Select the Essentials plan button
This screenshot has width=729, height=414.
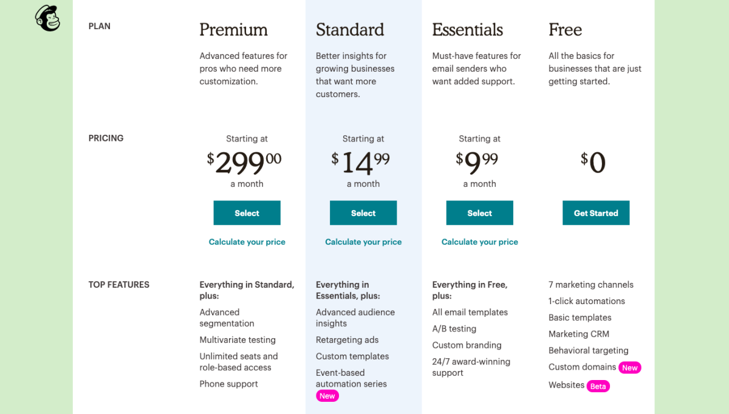coord(480,213)
